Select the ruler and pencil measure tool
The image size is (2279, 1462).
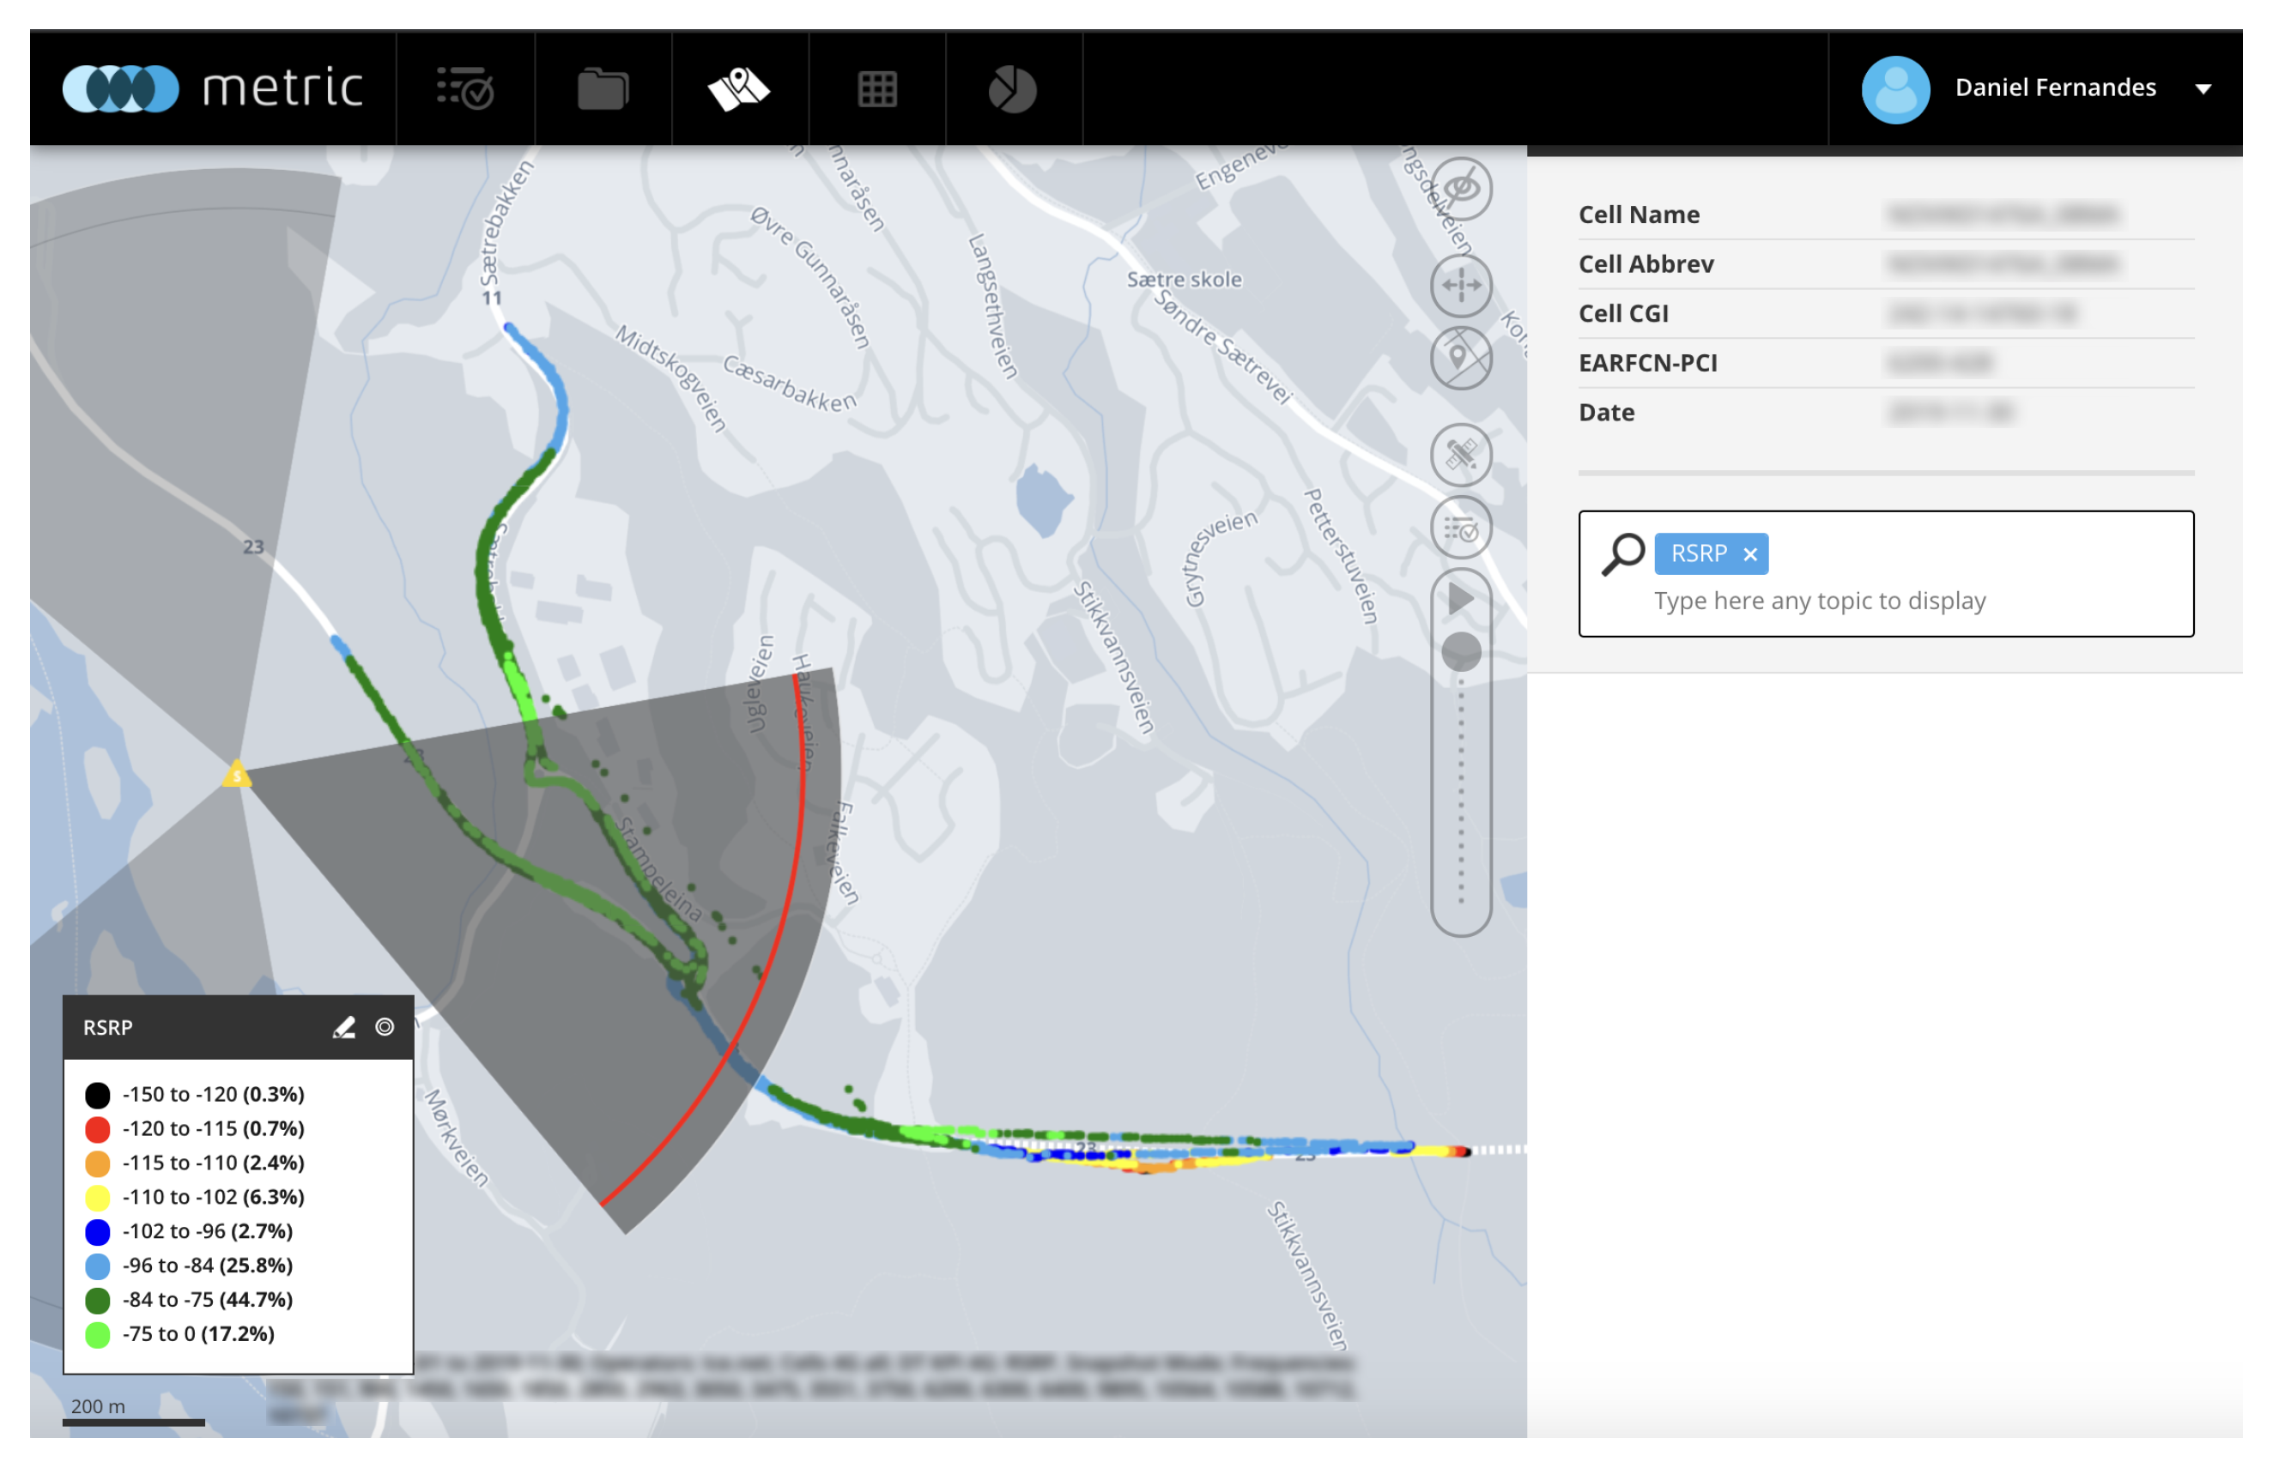[x=1462, y=455]
